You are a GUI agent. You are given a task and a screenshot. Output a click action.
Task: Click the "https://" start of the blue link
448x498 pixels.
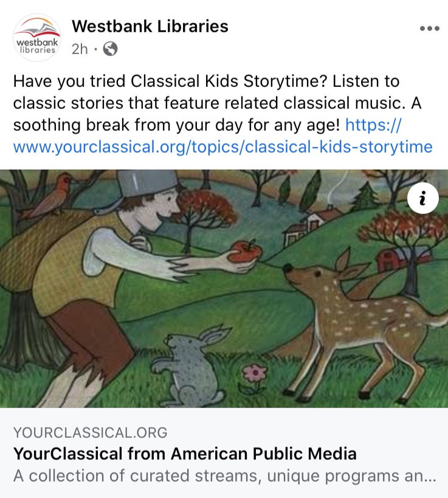pos(373,125)
